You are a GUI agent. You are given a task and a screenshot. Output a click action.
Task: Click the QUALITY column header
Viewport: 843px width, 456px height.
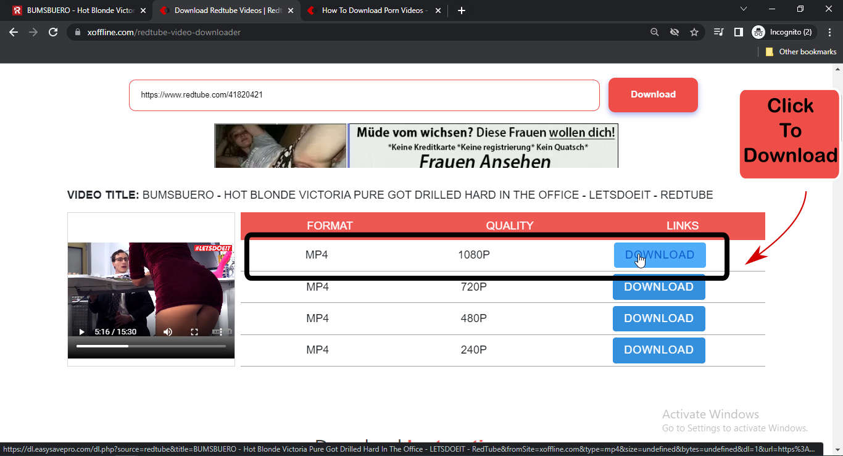click(509, 226)
